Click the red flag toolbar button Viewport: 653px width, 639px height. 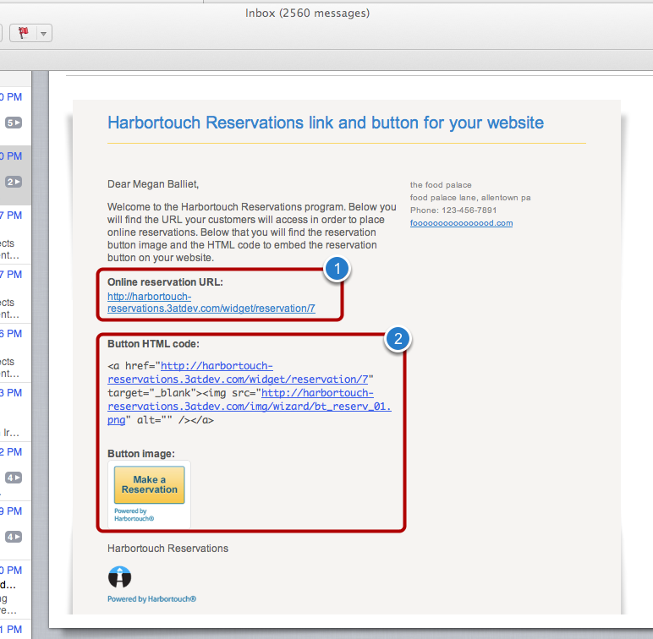click(24, 33)
